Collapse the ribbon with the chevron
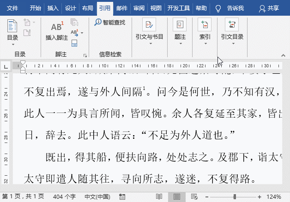Screen dimensions: 290x202 pyautogui.click(x=283, y=55)
